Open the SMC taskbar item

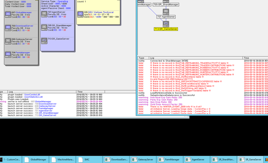[87, 159]
